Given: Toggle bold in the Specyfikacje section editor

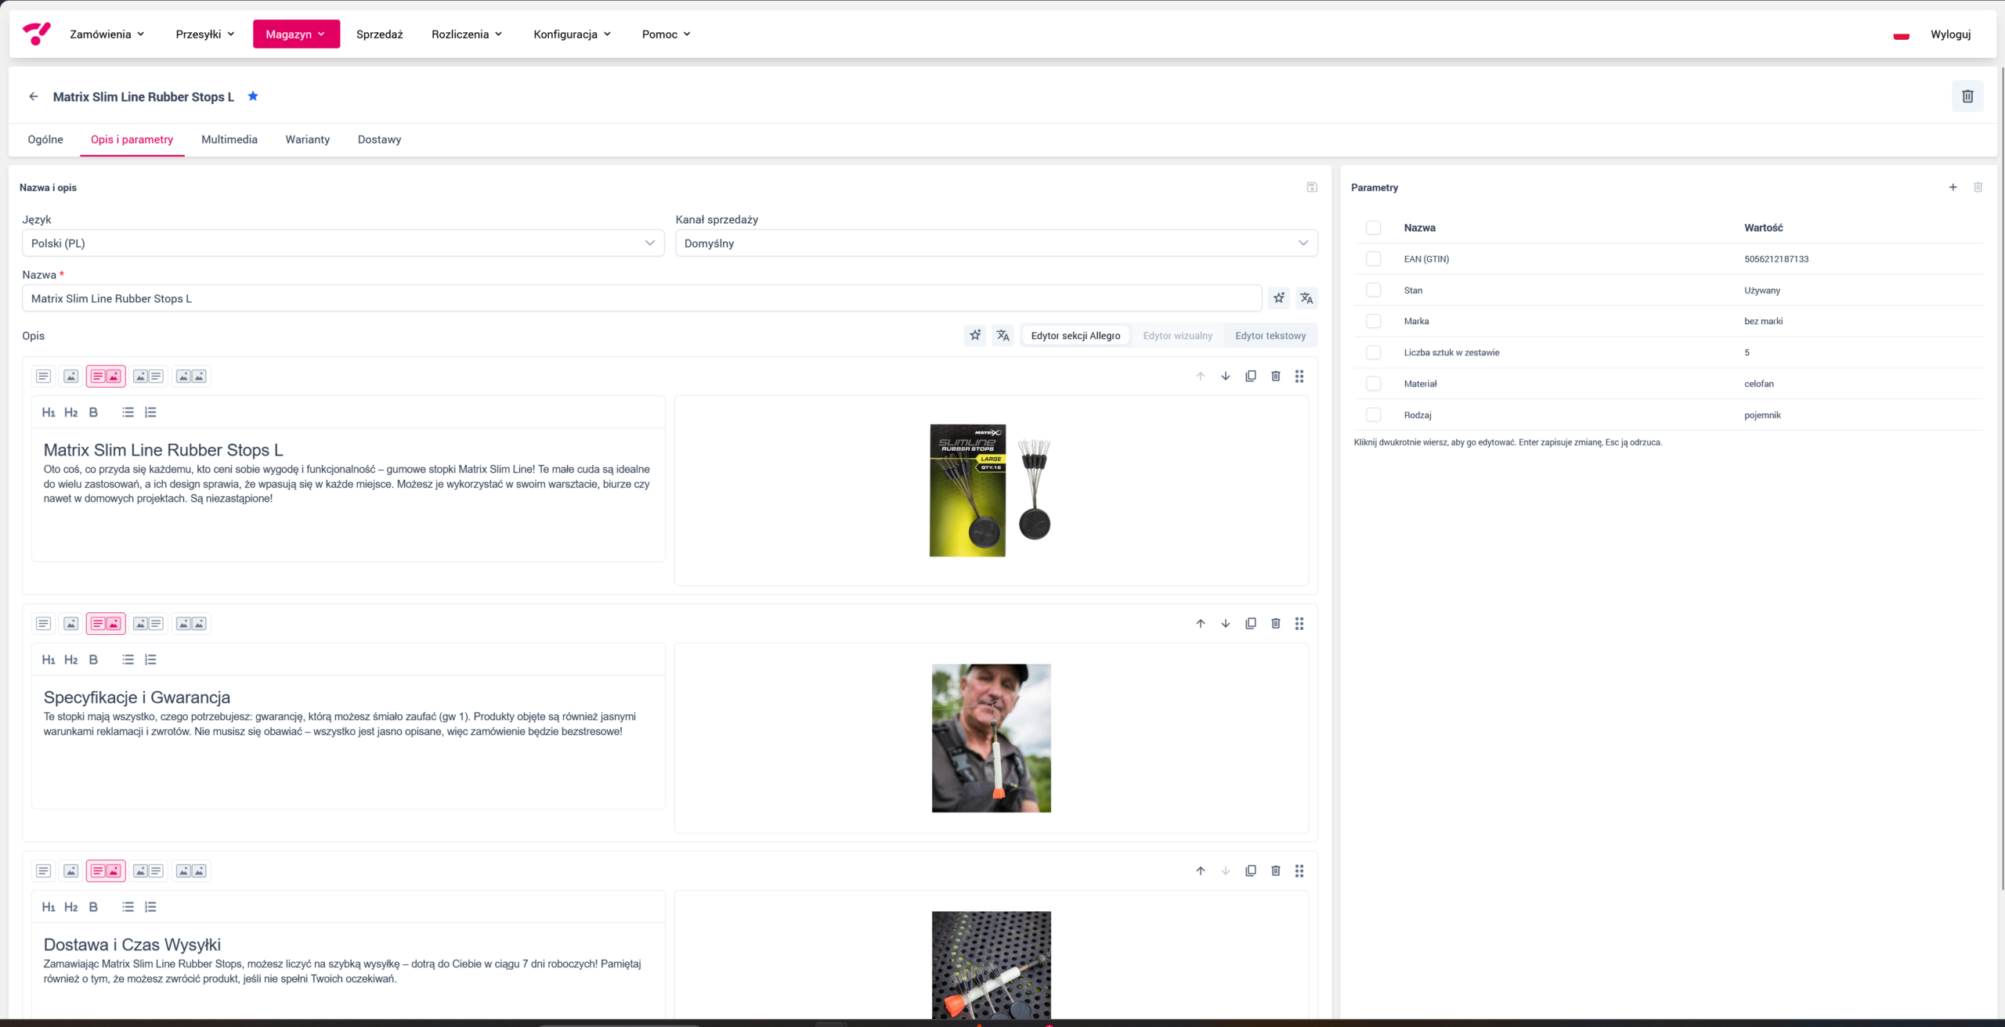Looking at the screenshot, I should pos(93,660).
